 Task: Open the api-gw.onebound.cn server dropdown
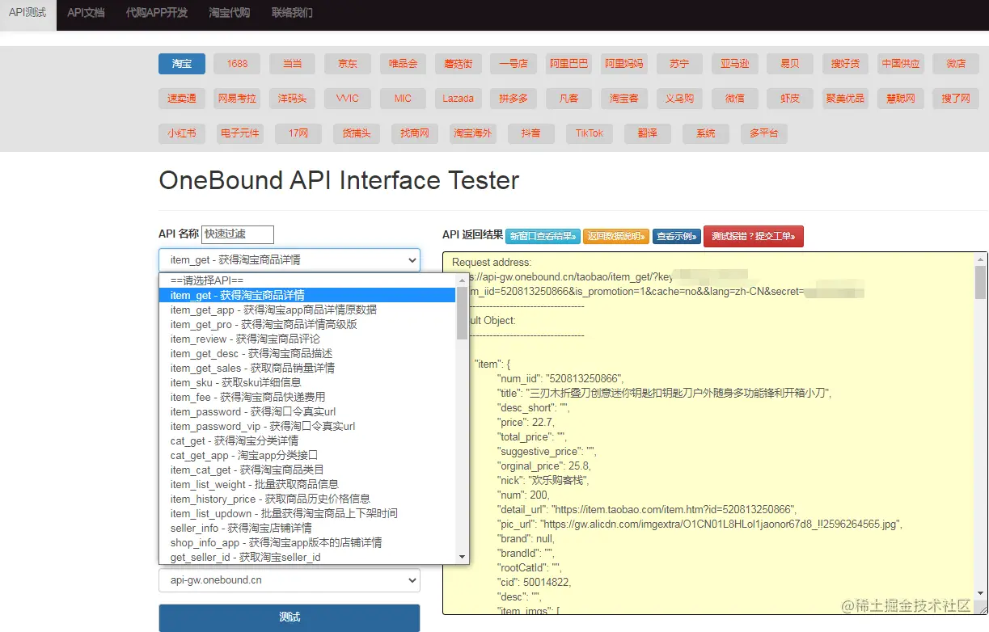click(290, 580)
